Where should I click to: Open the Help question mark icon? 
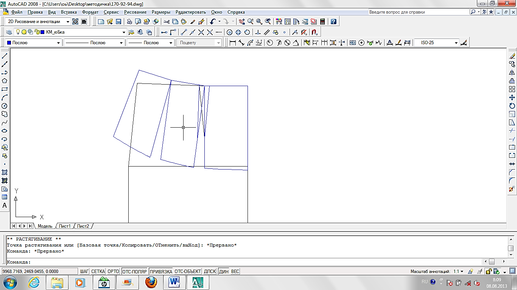click(x=333, y=22)
